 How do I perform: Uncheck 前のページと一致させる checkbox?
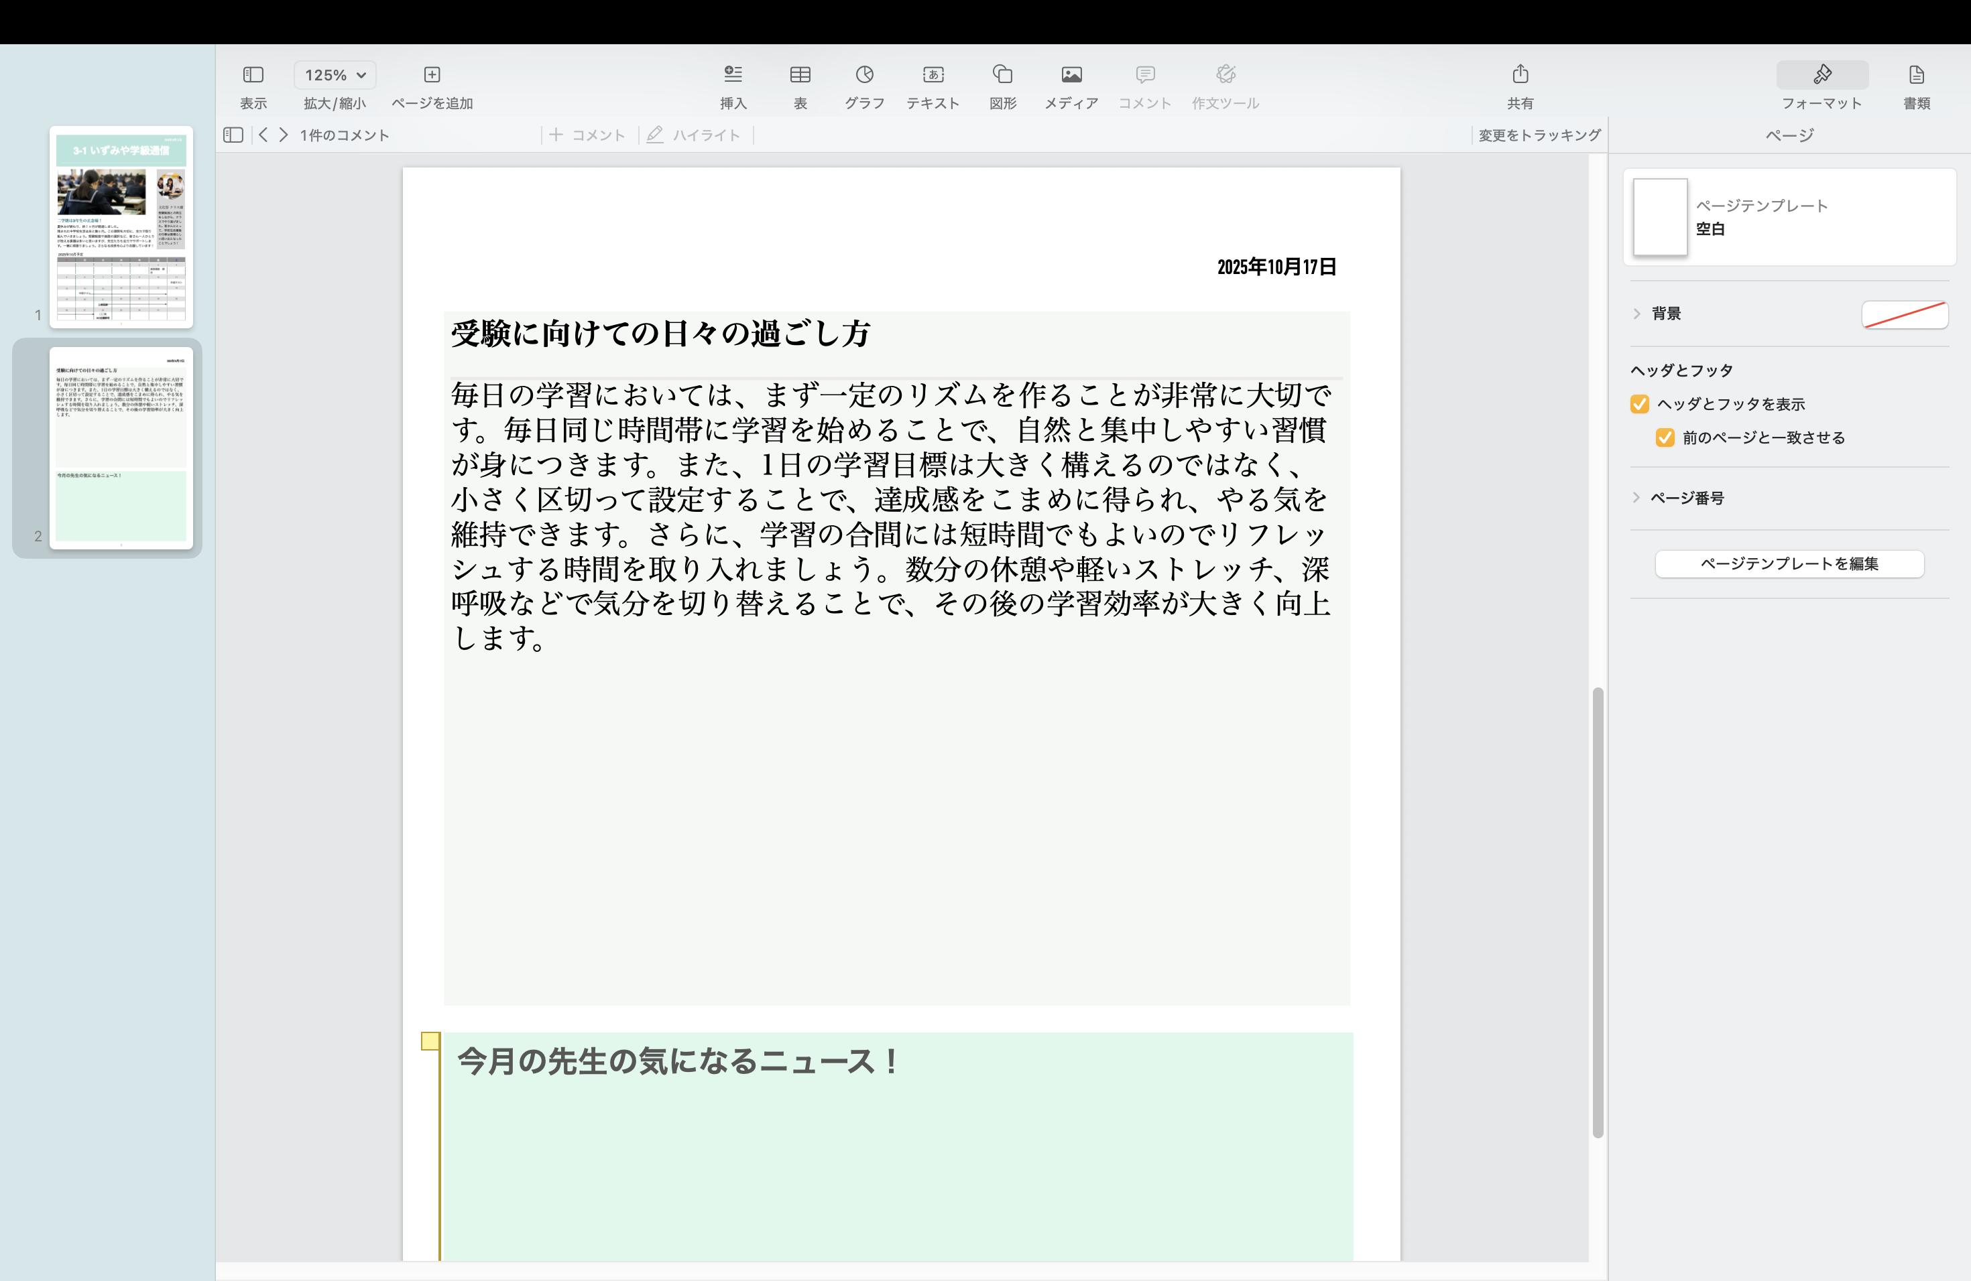[1665, 437]
